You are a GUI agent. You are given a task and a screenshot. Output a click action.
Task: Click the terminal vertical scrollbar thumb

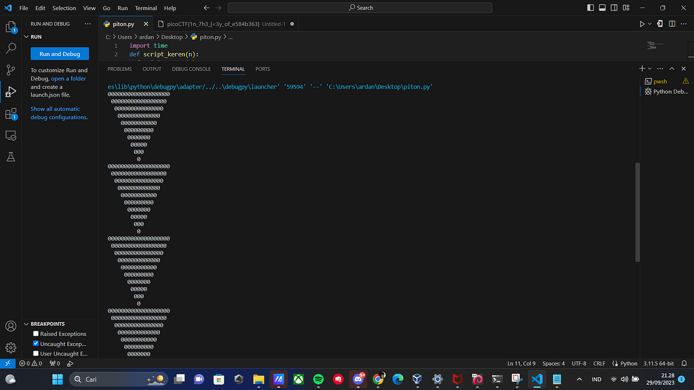coord(638,211)
